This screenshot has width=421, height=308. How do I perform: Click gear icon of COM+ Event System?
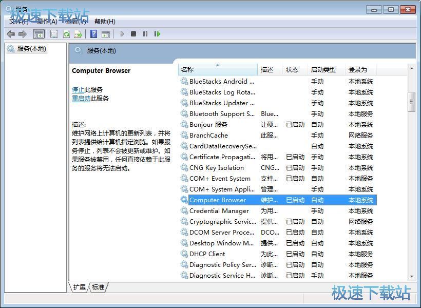click(184, 178)
